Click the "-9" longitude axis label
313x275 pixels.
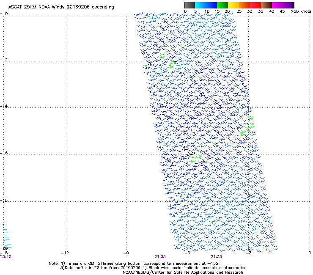click(126, 253)
